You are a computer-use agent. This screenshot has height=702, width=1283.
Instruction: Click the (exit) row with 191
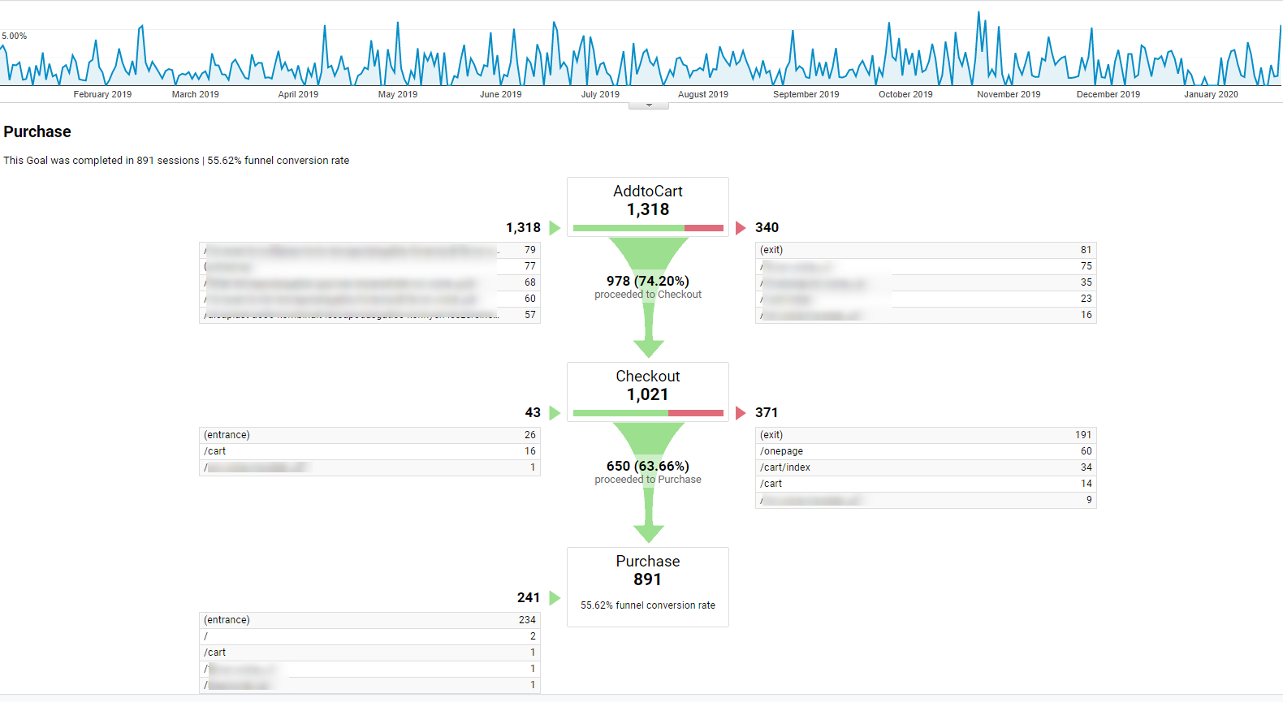pyautogui.click(x=925, y=435)
